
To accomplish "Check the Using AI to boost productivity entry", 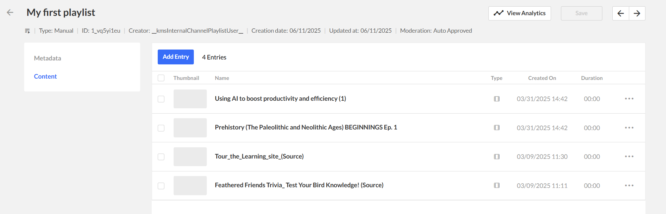I will click(161, 99).
